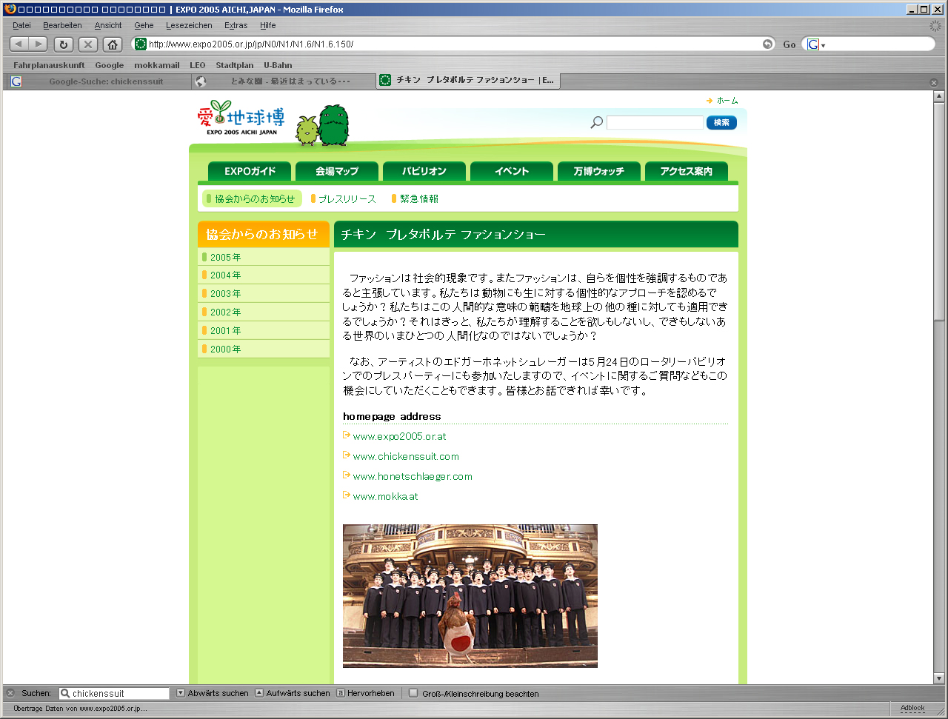
Task: Open the 万博ウォッチ navigation tab
Action: [x=599, y=171]
